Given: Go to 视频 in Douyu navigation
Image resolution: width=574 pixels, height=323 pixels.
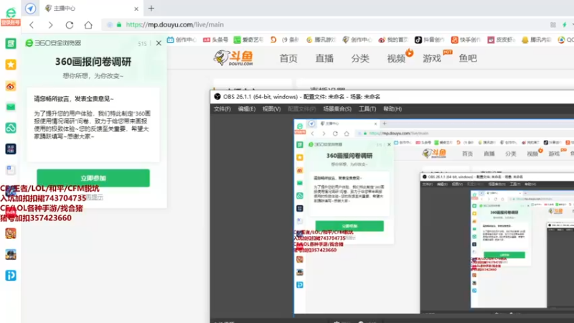Looking at the screenshot, I should (x=396, y=58).
